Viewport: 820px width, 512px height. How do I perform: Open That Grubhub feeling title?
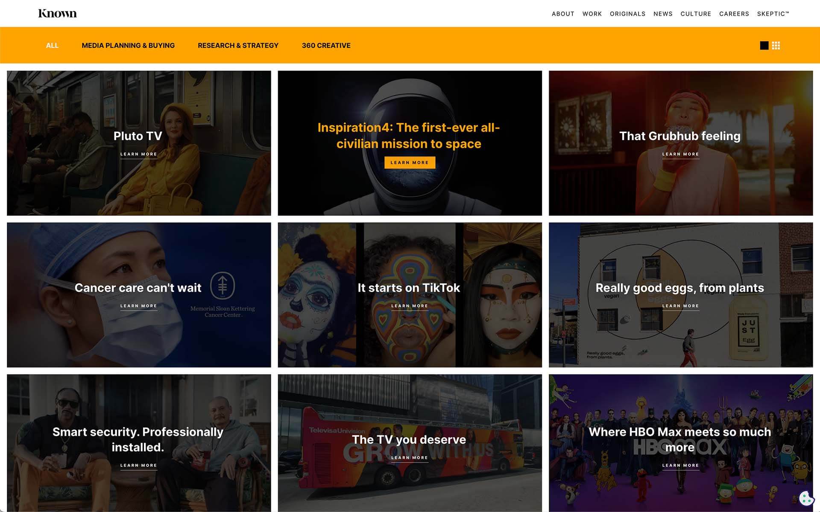[680, 136]
